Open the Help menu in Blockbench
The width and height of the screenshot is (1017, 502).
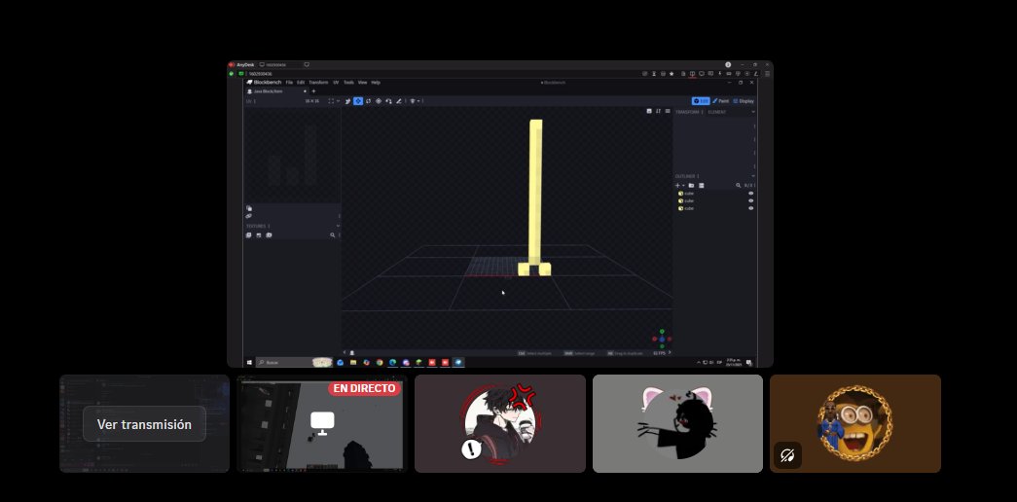click(376, 83)
